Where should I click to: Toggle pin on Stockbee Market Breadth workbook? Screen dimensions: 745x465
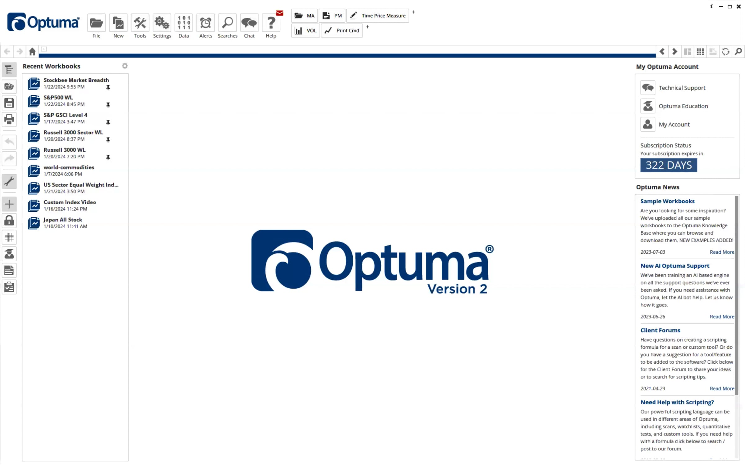[108, 87]
